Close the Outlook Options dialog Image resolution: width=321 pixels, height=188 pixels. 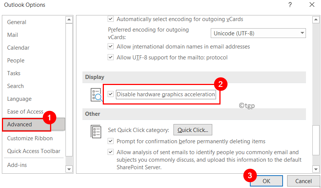coord(312,5)
